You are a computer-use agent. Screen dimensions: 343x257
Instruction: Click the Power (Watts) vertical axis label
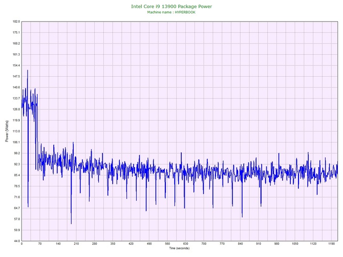coord(7,131)
